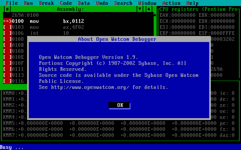Select the EAX register value
Image resolution: width=241 pixels, height=150 pixels.
tap(183, 15)
